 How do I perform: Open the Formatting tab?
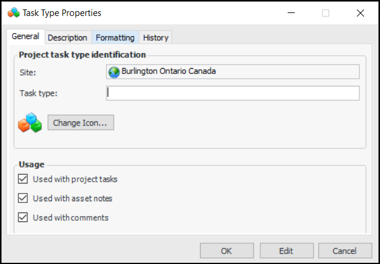tap(115, 37)
